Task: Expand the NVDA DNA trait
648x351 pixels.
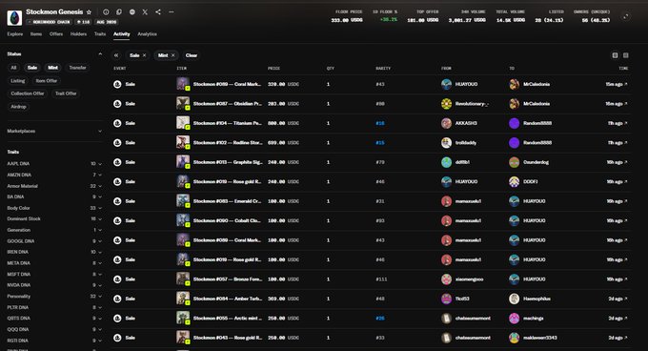Action: [x=53, y=285]
